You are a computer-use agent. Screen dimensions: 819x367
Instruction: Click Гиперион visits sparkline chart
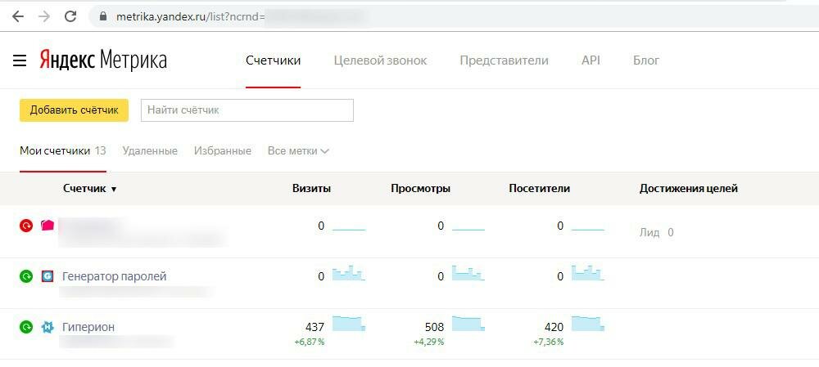point(348,324)
